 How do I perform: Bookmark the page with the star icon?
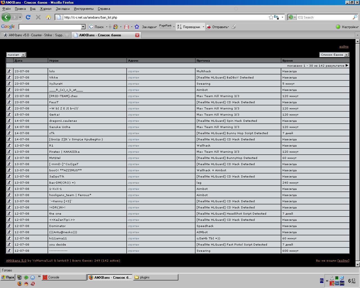[271, 17]
